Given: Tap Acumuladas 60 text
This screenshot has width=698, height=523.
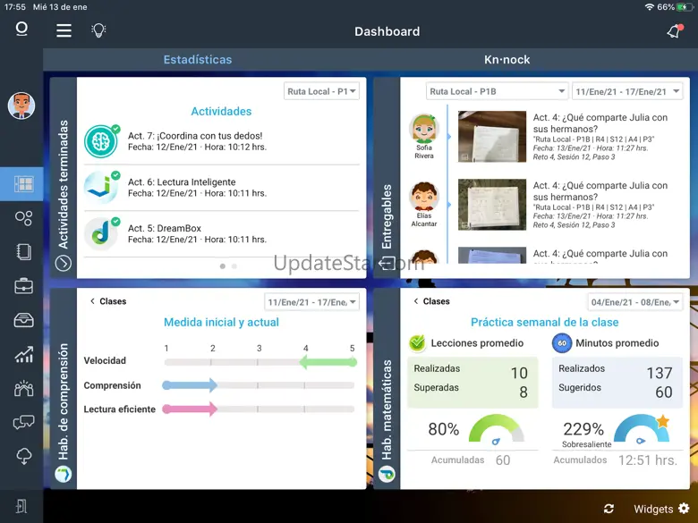Looking at the screenshot, I should [471, 460].
